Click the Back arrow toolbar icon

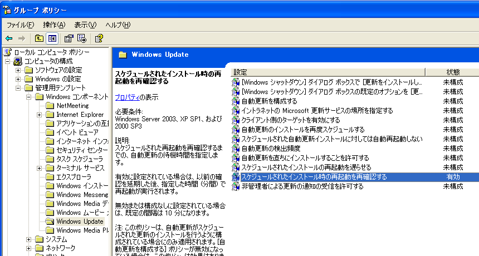(x=9, y=38)
